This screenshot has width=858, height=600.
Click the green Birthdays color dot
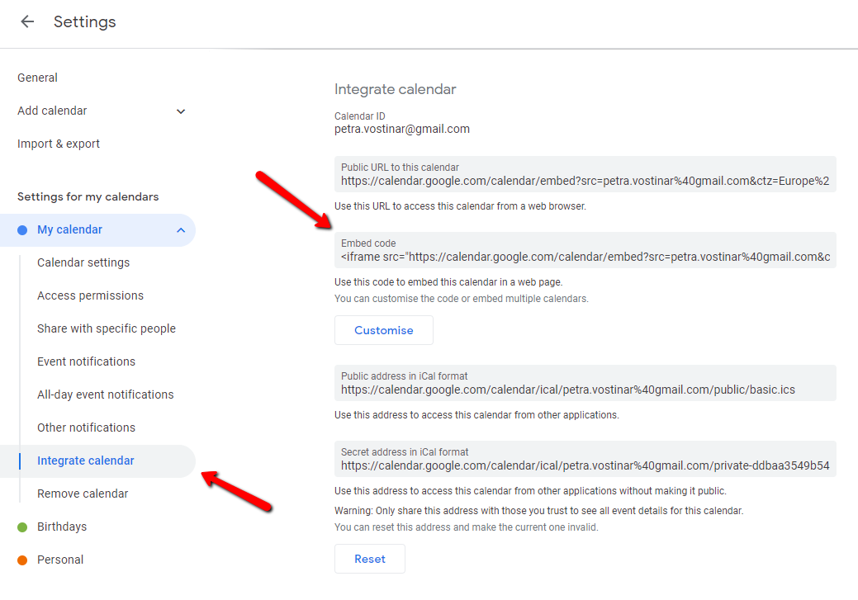coord(22,527)
